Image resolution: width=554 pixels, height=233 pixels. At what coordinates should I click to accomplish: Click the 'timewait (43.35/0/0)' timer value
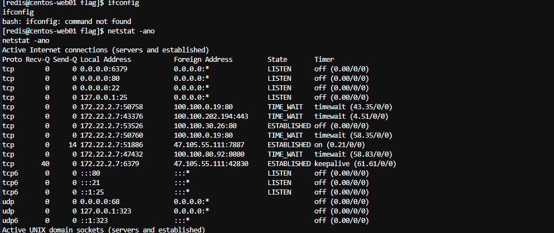(x=353, y=107)
